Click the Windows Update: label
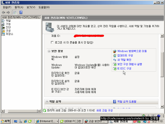 57,66
